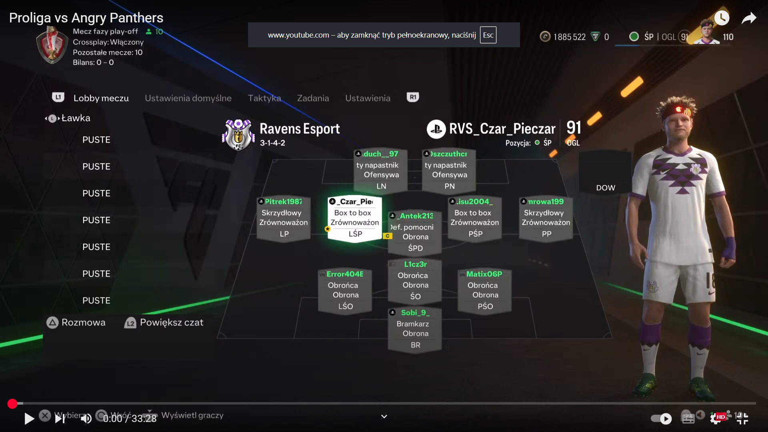768x432 pixels.
Task: Expand the chapters chevron in player bar
Action: click(x=384, y=416)
